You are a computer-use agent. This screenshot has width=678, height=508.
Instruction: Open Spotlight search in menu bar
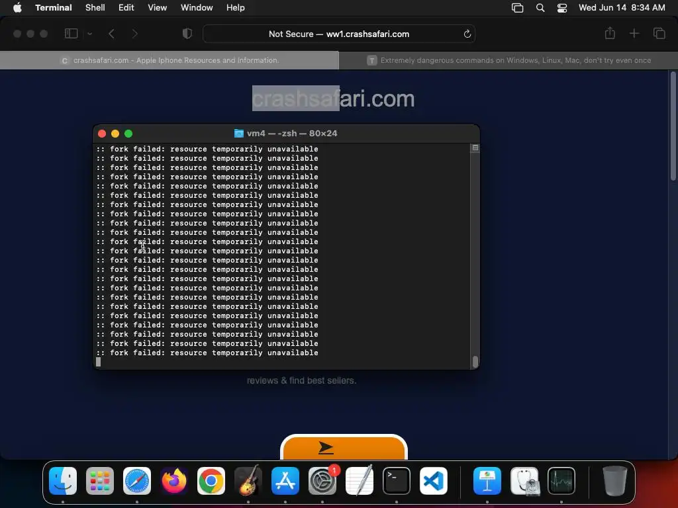pyautogui.click(x=540, y=8)
